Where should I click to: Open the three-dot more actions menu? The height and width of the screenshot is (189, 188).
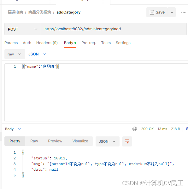pyautogui.click(x=183, y=12)
